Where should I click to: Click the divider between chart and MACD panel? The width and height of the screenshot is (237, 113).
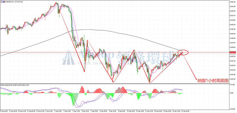115,84
